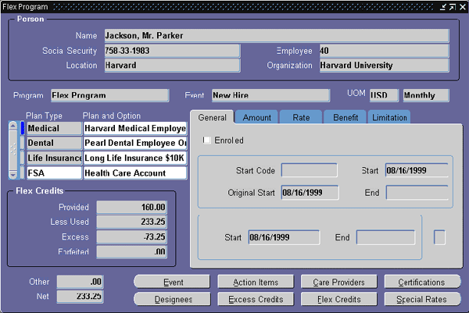Screen dimensions: 469x313
Task: Open the Designees window
Action: [x=172, y=299]
